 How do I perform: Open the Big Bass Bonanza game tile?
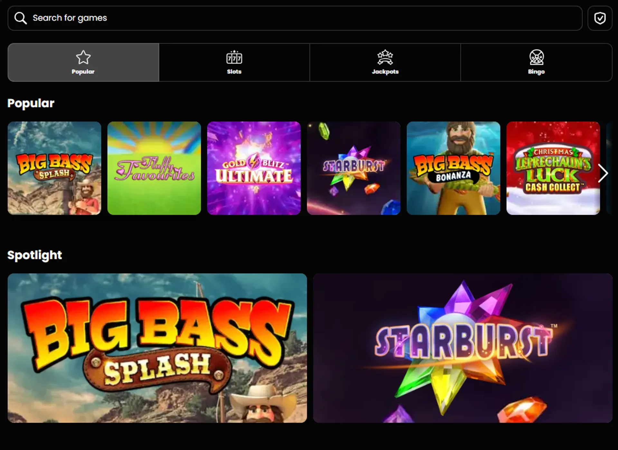[x=453, y=168]
